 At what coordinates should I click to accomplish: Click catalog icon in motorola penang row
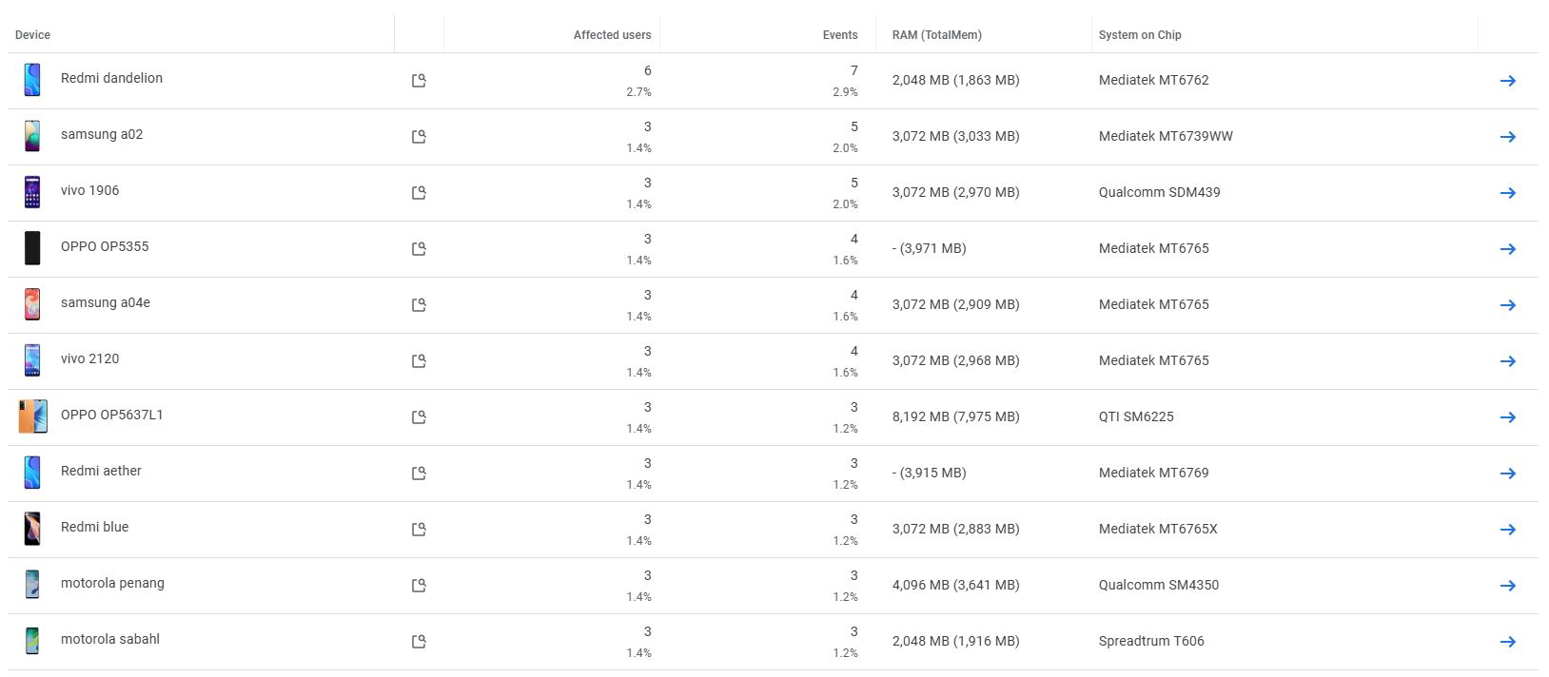(x=419, y=586)
